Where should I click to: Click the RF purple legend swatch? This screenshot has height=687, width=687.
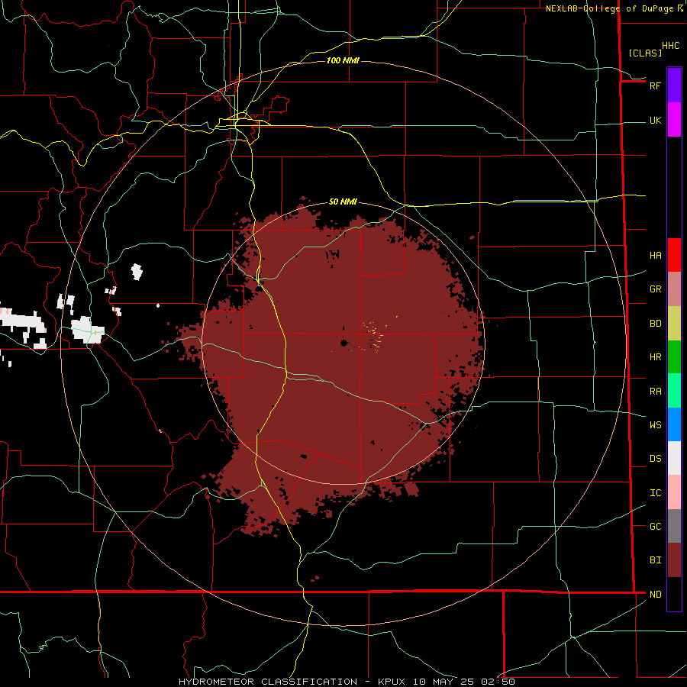[674, 85]
